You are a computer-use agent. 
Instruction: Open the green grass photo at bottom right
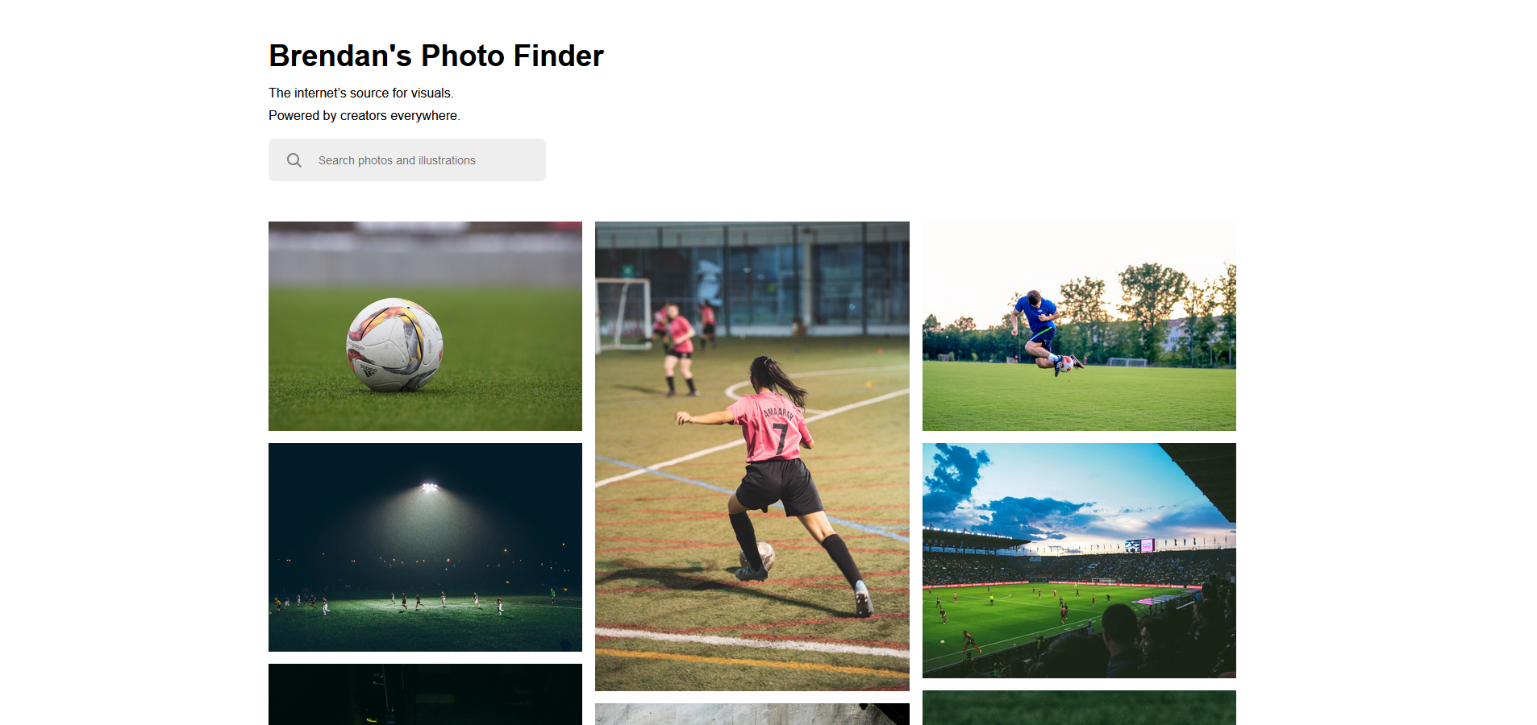(1079, 707)
